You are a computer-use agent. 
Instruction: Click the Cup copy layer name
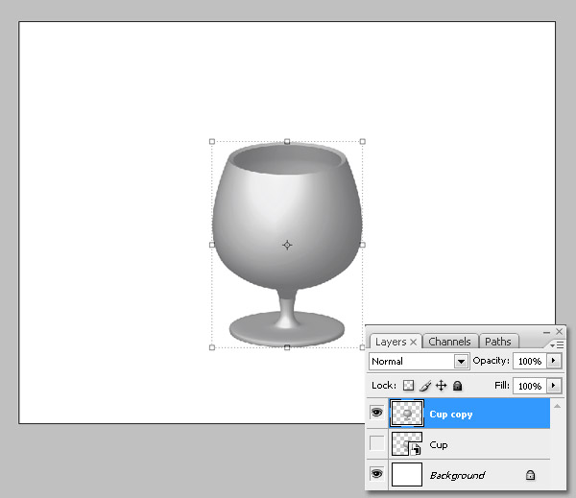point(451,415)
